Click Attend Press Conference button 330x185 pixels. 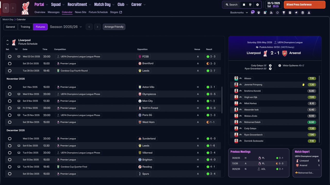point(304,5)
